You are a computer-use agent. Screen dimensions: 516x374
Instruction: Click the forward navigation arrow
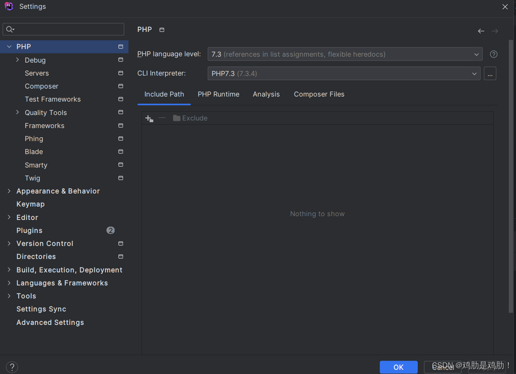[495, 31]
